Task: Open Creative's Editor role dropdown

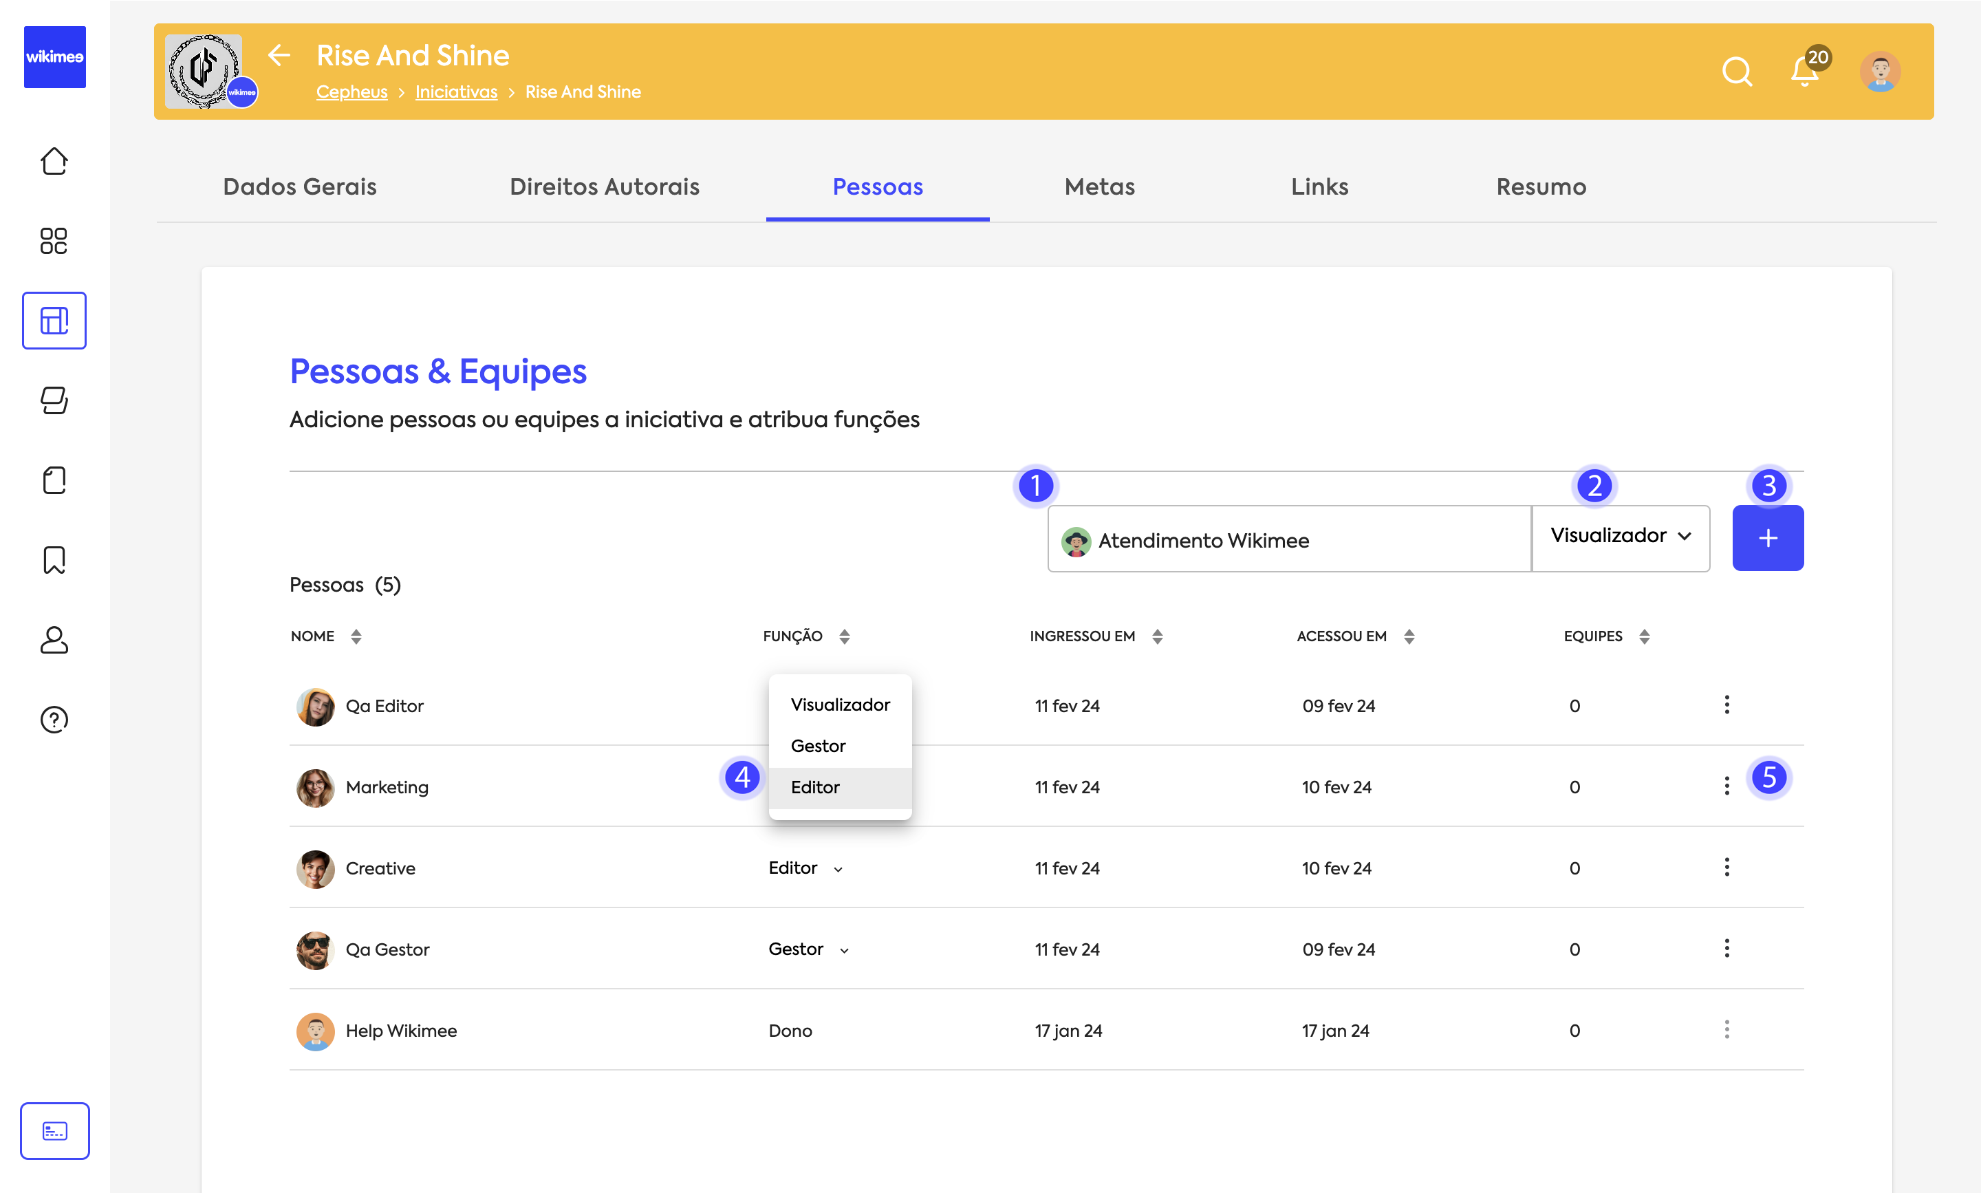Action: [806, 868]
